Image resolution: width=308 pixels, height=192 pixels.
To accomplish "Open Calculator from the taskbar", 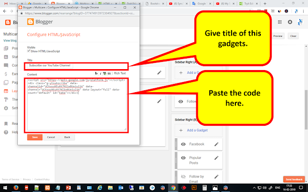I will coord(205,188).
